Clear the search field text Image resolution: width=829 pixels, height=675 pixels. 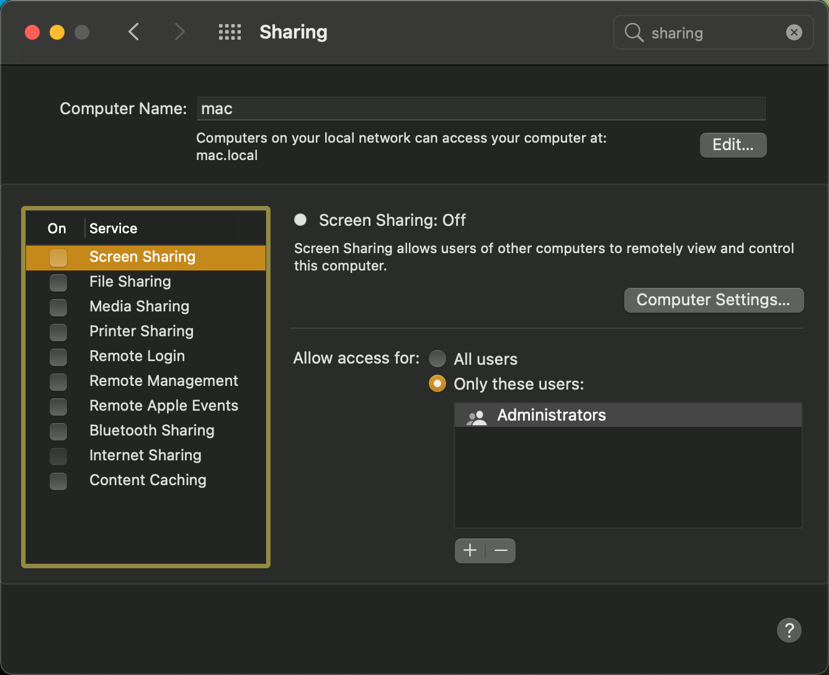click(x=794, y=32)
